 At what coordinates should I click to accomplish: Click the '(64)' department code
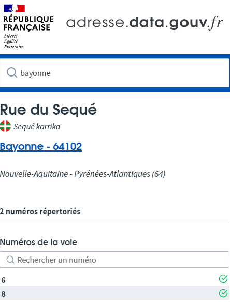point(159,174)
